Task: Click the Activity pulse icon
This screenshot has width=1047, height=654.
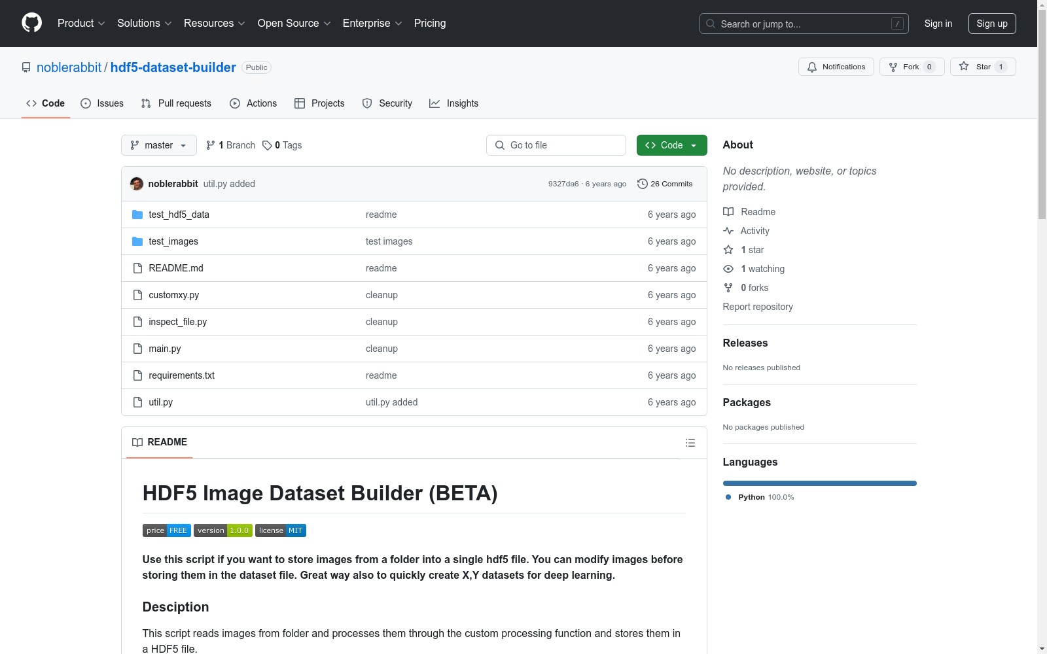Action: (728, 231)
